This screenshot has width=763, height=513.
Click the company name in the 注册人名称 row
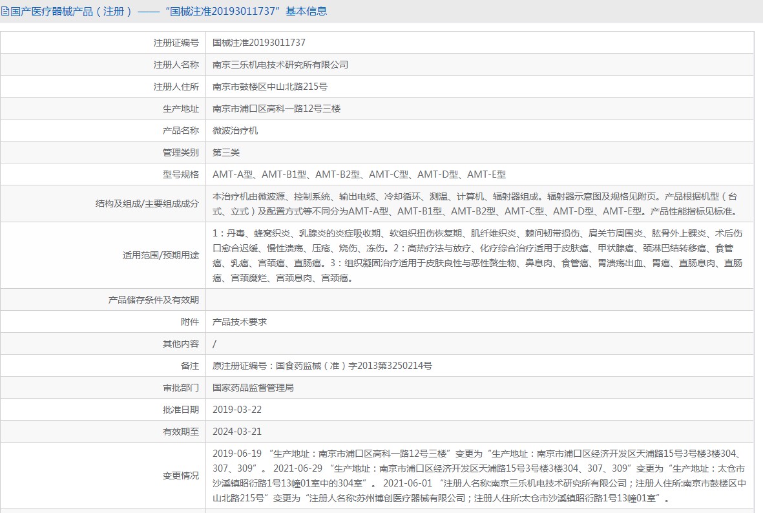coord(280,65)
